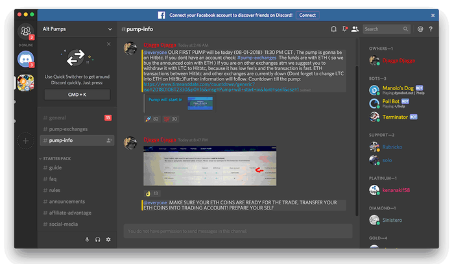Open the faq channel
Screen dimensions: 454x264
(x=77, y=179)
